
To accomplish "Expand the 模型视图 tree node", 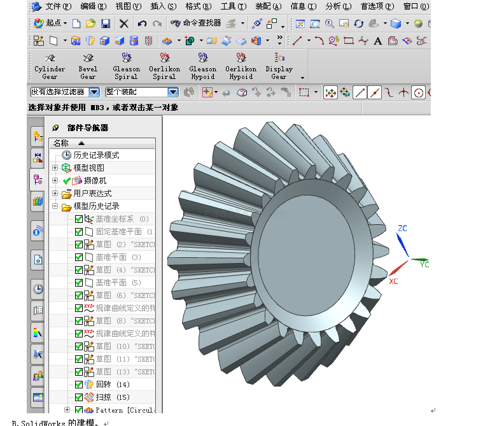I will (x=55, y=168).
